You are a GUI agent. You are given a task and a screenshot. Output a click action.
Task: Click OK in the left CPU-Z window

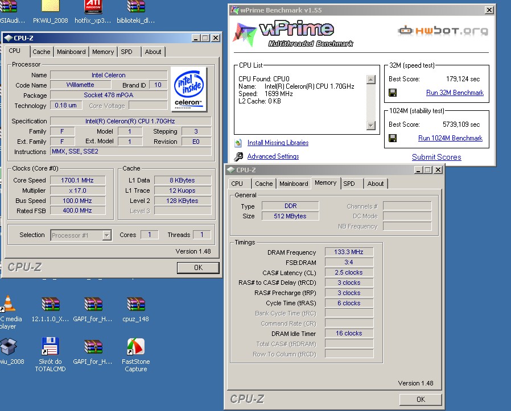pyautogui.click(x=198, y=268)
